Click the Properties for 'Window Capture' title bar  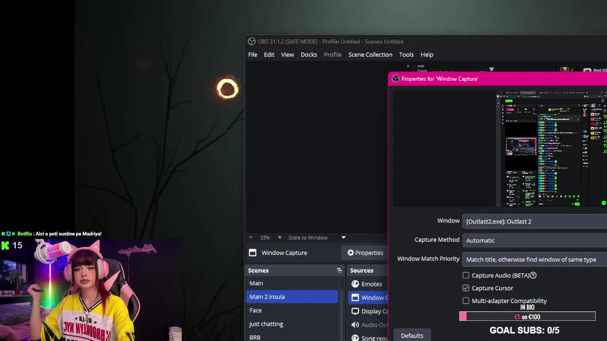(x=497, y=79)
